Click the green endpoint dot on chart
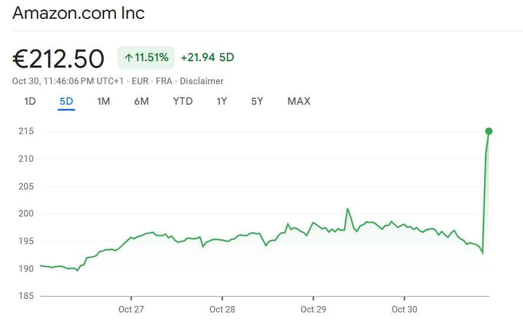The height and width of the screenshot is (323, 523). [x=488, y=131]
